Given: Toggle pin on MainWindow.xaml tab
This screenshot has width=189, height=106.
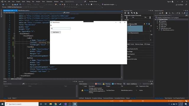Looking at the screenshot, I should click(x=15, y=11).
